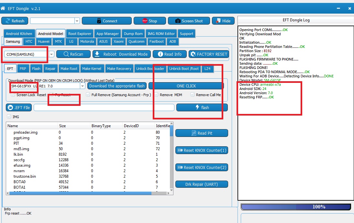The height and width of the screenshot is (223, 354).
Task: Click the Refresh arrows icon
Action: pyautogui.click(x=8, y=21)
